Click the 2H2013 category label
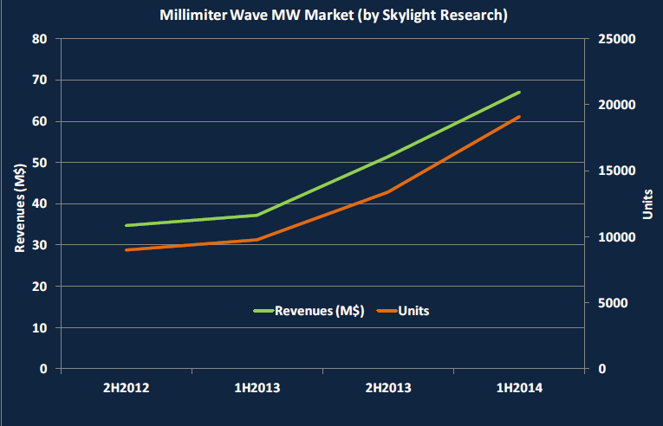This screenshot has height=426, width=663. tap(388, 388)
